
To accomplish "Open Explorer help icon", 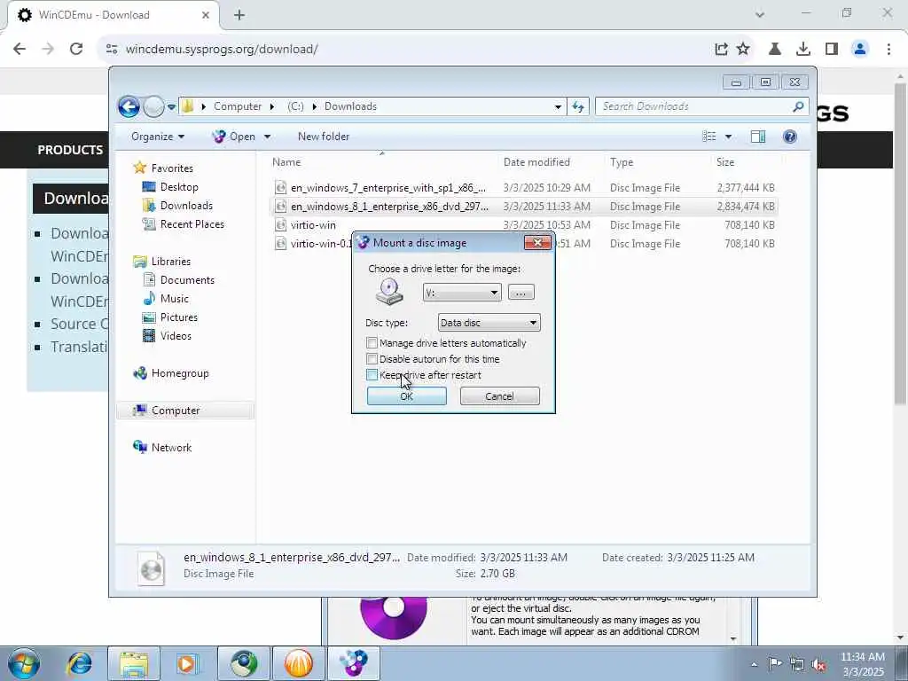I will (790, 137).
